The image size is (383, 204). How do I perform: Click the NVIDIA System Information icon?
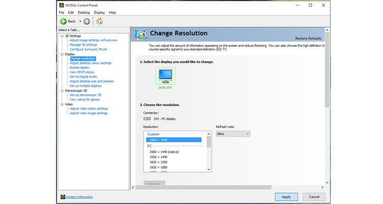(x=63, y=196)
